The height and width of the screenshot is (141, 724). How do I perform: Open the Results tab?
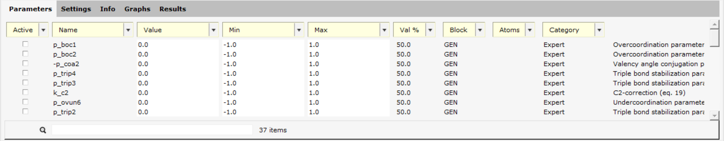click(x=172, y=9)
